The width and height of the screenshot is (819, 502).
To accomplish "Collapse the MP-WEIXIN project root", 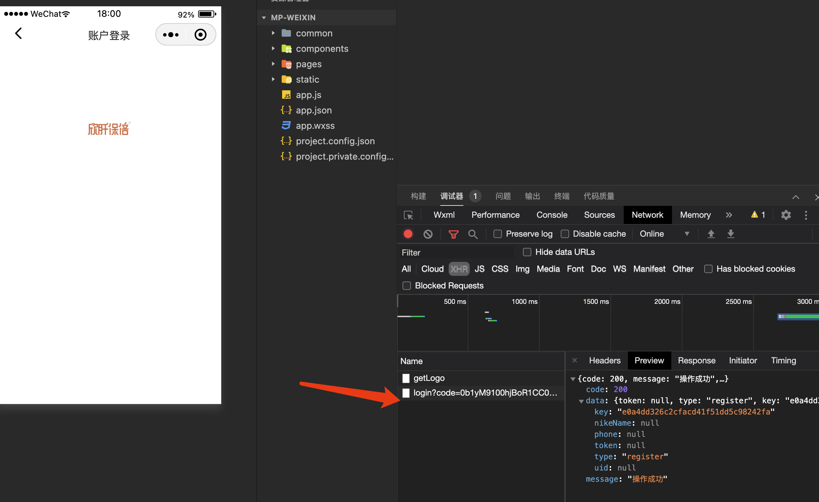I will (x=264, y=18).
